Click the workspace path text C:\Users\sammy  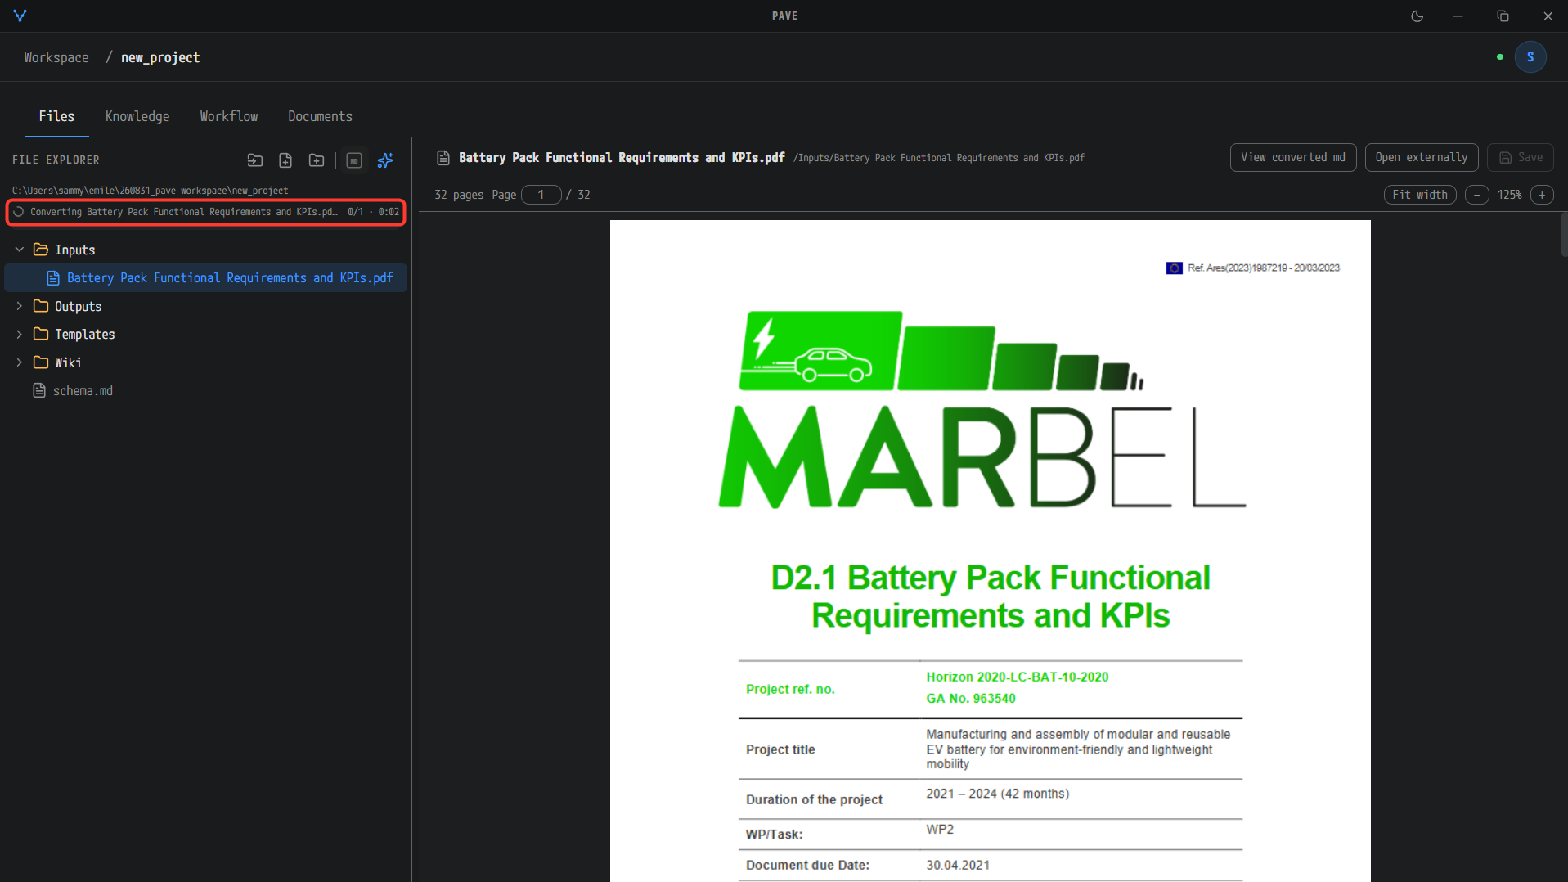click(x=150, y=191)
